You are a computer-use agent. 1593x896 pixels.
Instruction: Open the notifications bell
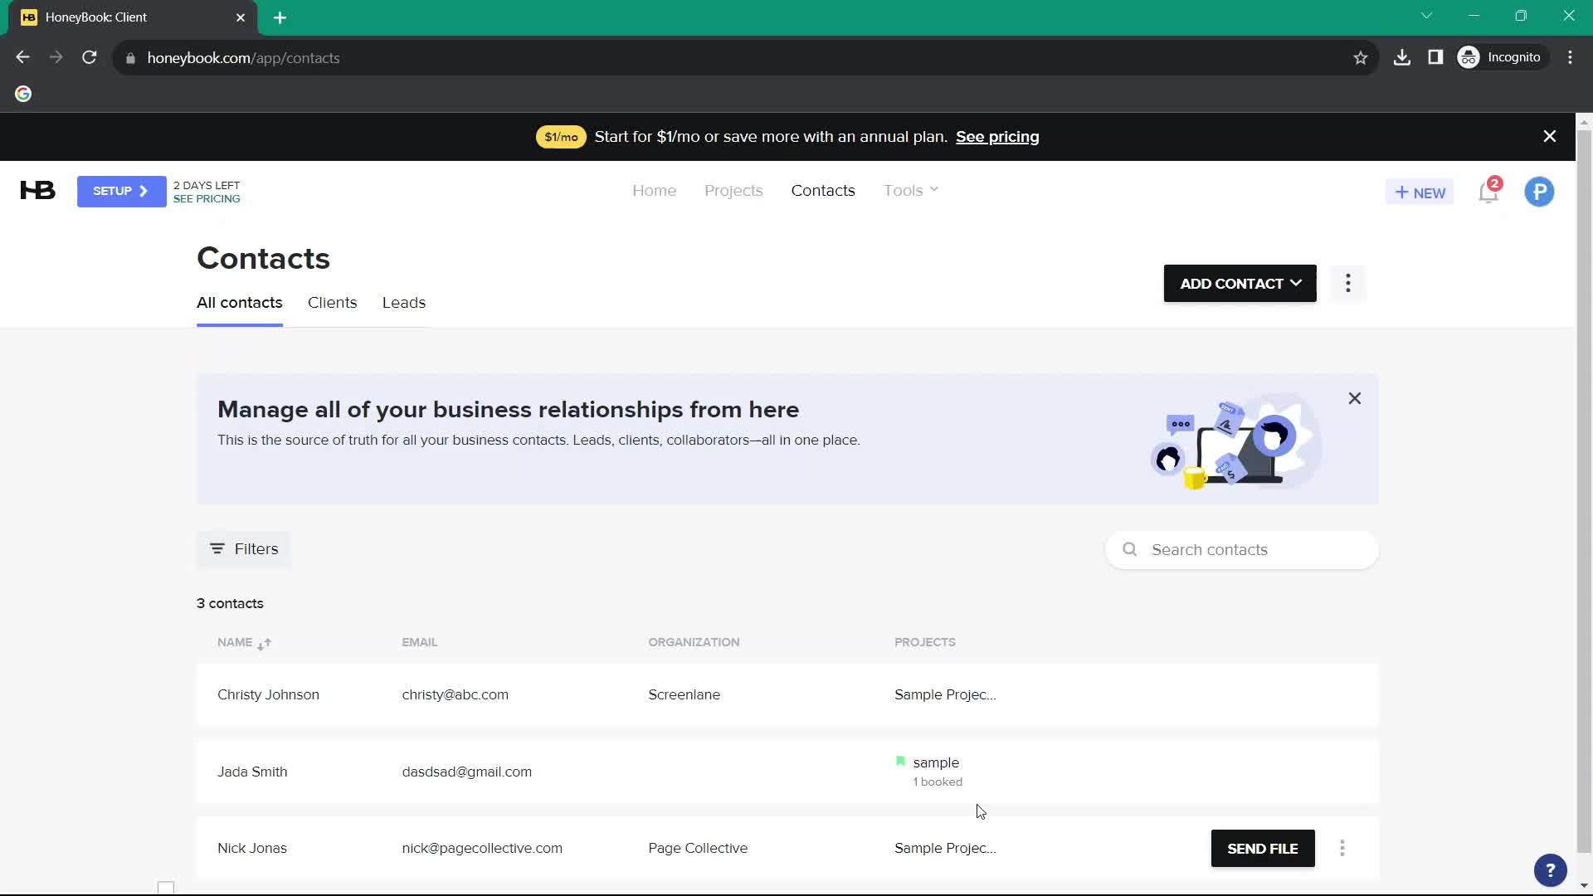(x=1488, y=192)
